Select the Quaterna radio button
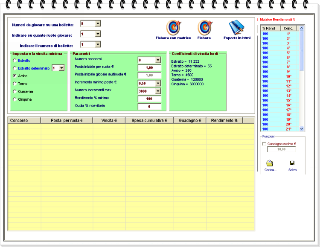This screenshot has height=247, width=320. tap(15, 91)
